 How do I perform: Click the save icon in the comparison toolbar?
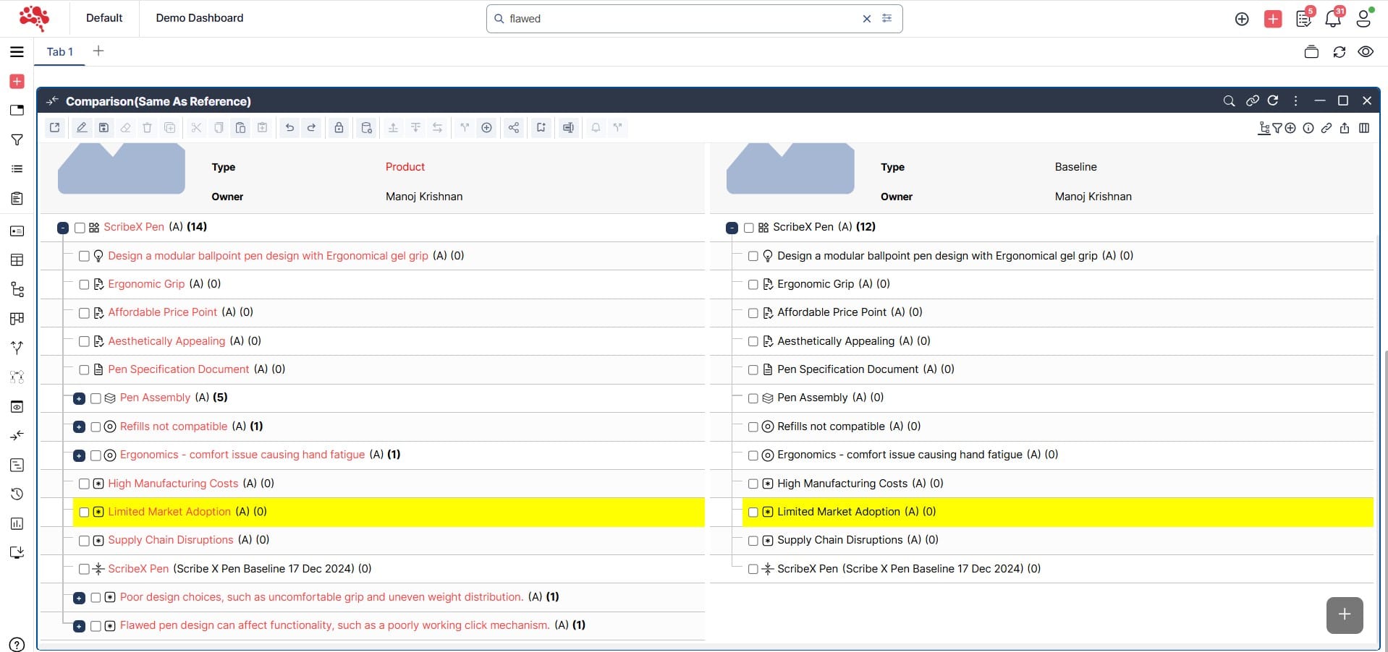pos(103,128)
